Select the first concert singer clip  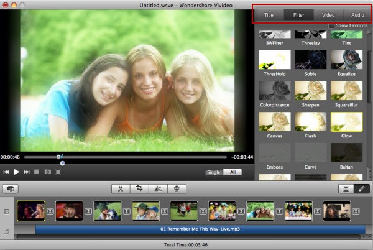[31, 211]
